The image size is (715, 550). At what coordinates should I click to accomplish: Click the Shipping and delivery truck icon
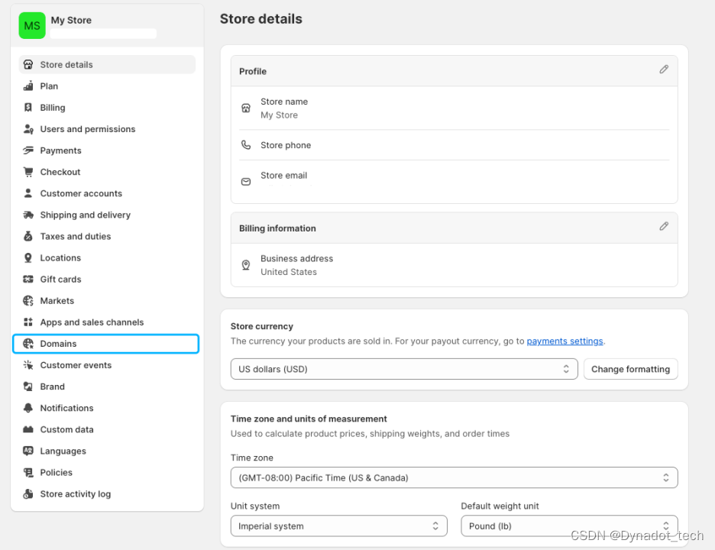pos(28,215)
